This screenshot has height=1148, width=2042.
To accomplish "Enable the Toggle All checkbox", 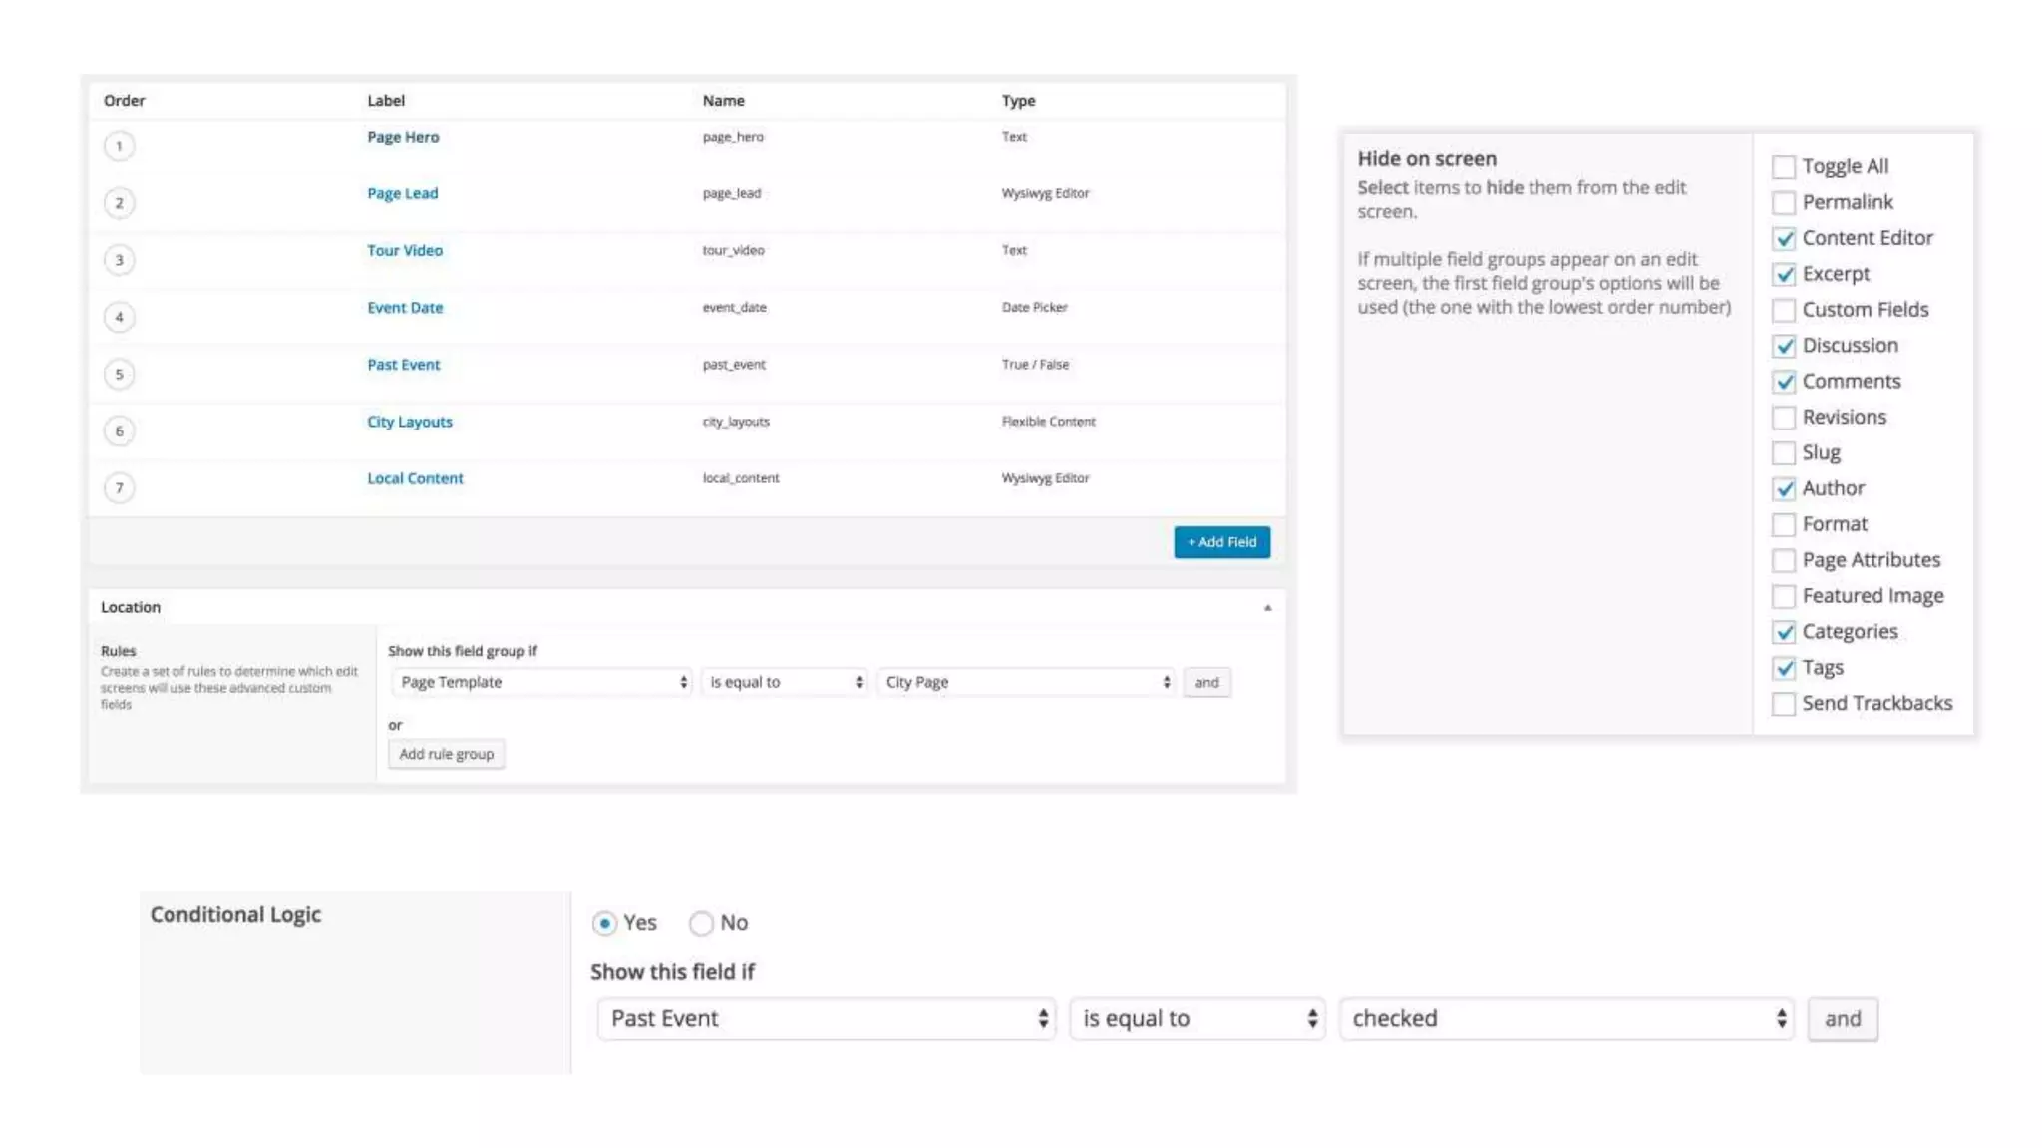I will [x=1784, y=167].
